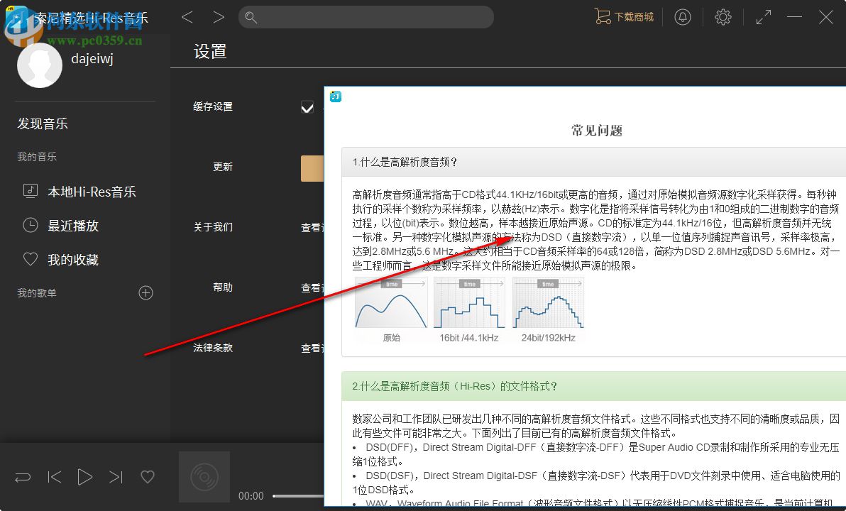846x511 pixels.
Task: Open the 设置 page header
Action: 209,51
